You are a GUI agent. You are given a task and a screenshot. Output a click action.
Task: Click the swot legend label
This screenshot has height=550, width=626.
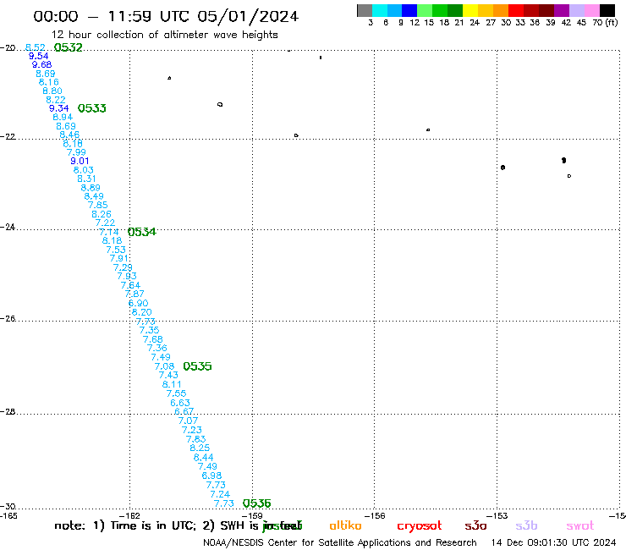click(x=580, y=525)
